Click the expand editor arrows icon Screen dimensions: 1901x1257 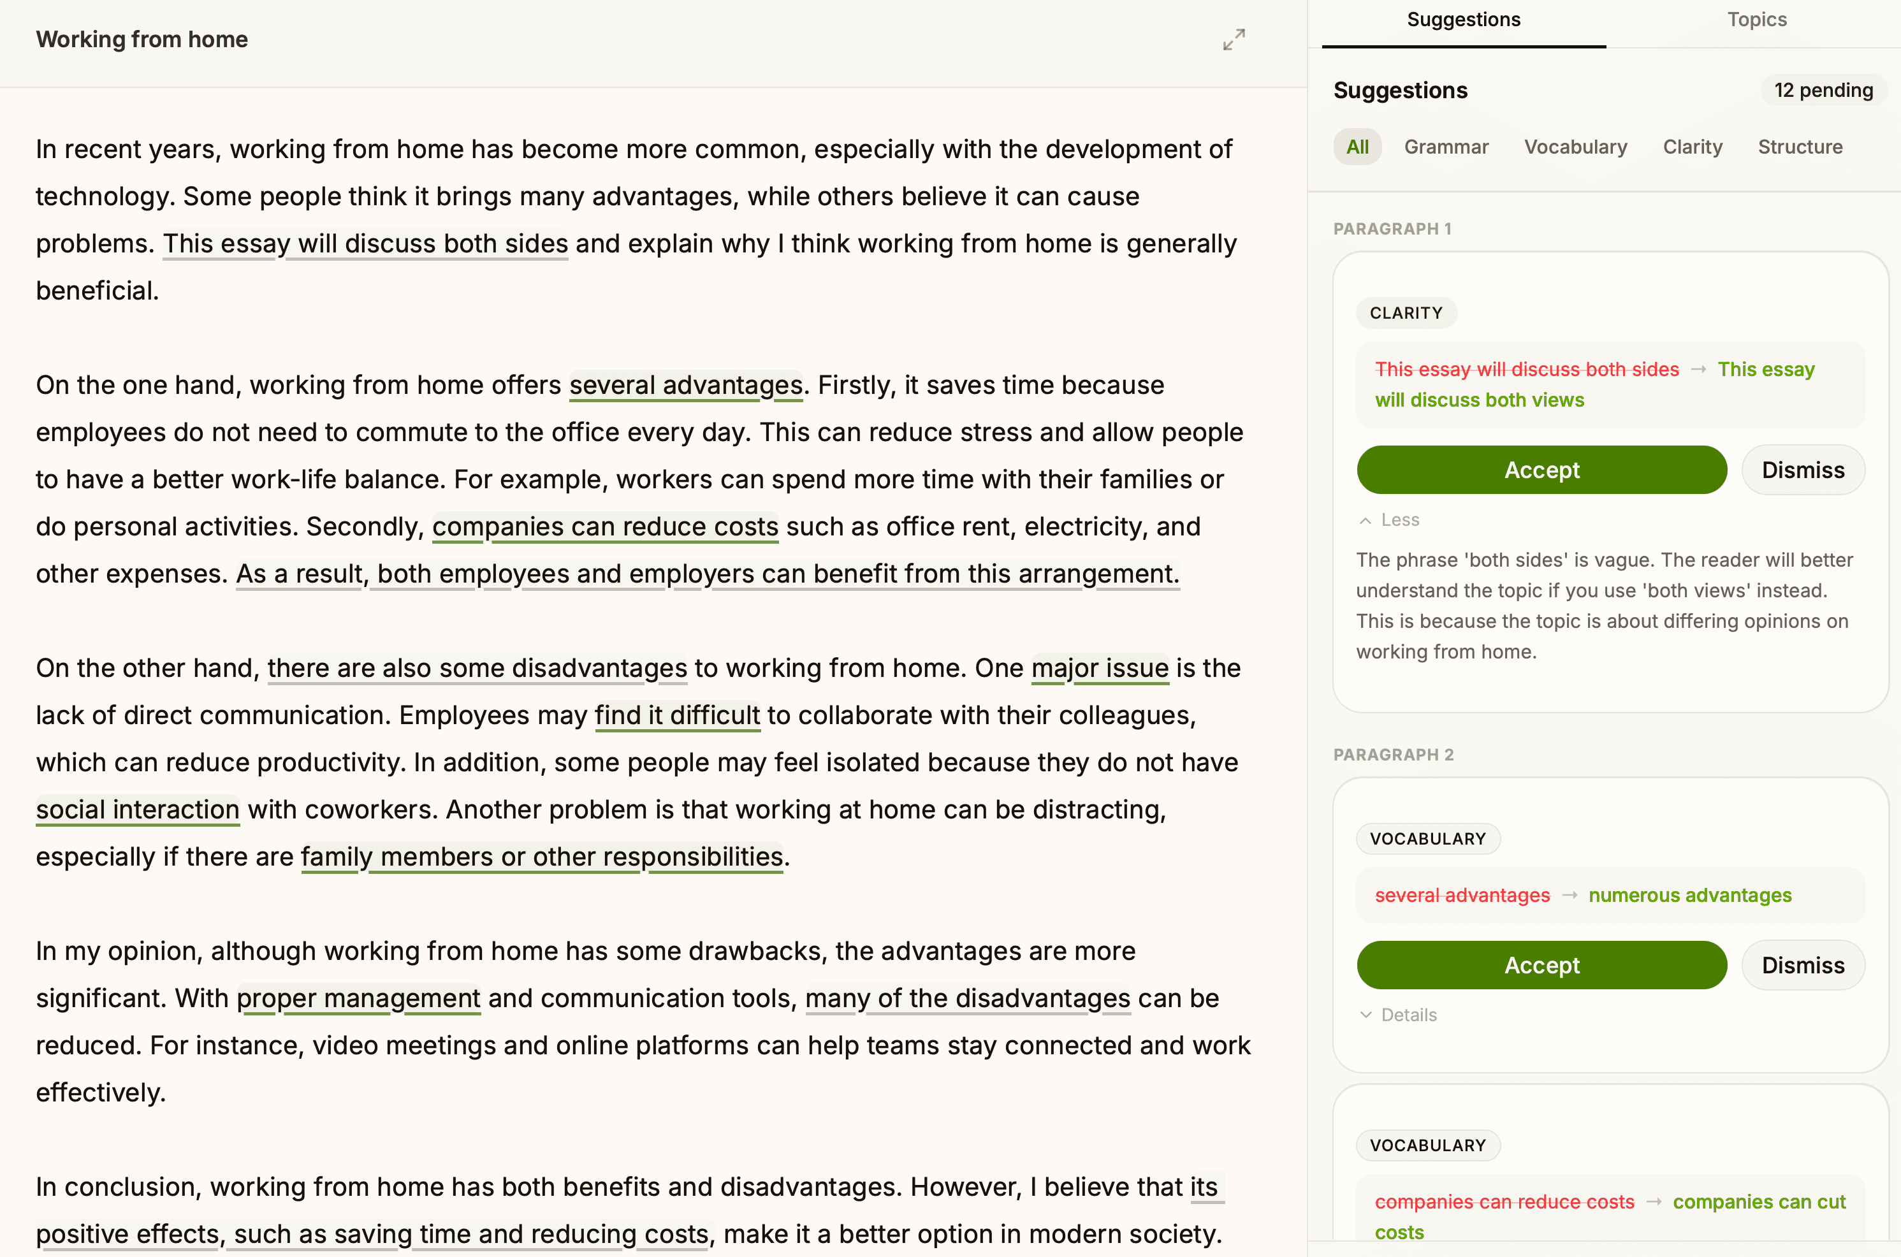click(1233, 40)
